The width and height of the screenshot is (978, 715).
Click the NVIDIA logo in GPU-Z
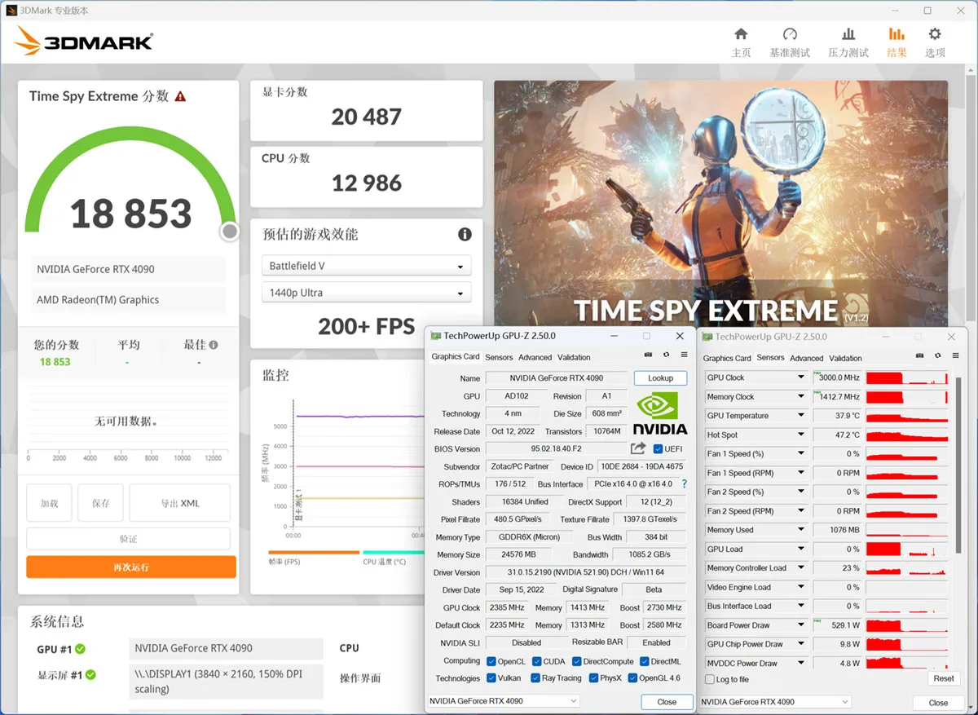[660, 413]
